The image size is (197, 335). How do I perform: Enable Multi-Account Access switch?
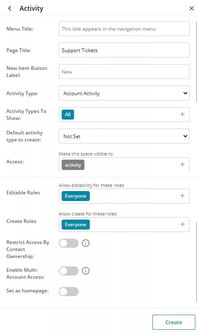pos(69,271)
